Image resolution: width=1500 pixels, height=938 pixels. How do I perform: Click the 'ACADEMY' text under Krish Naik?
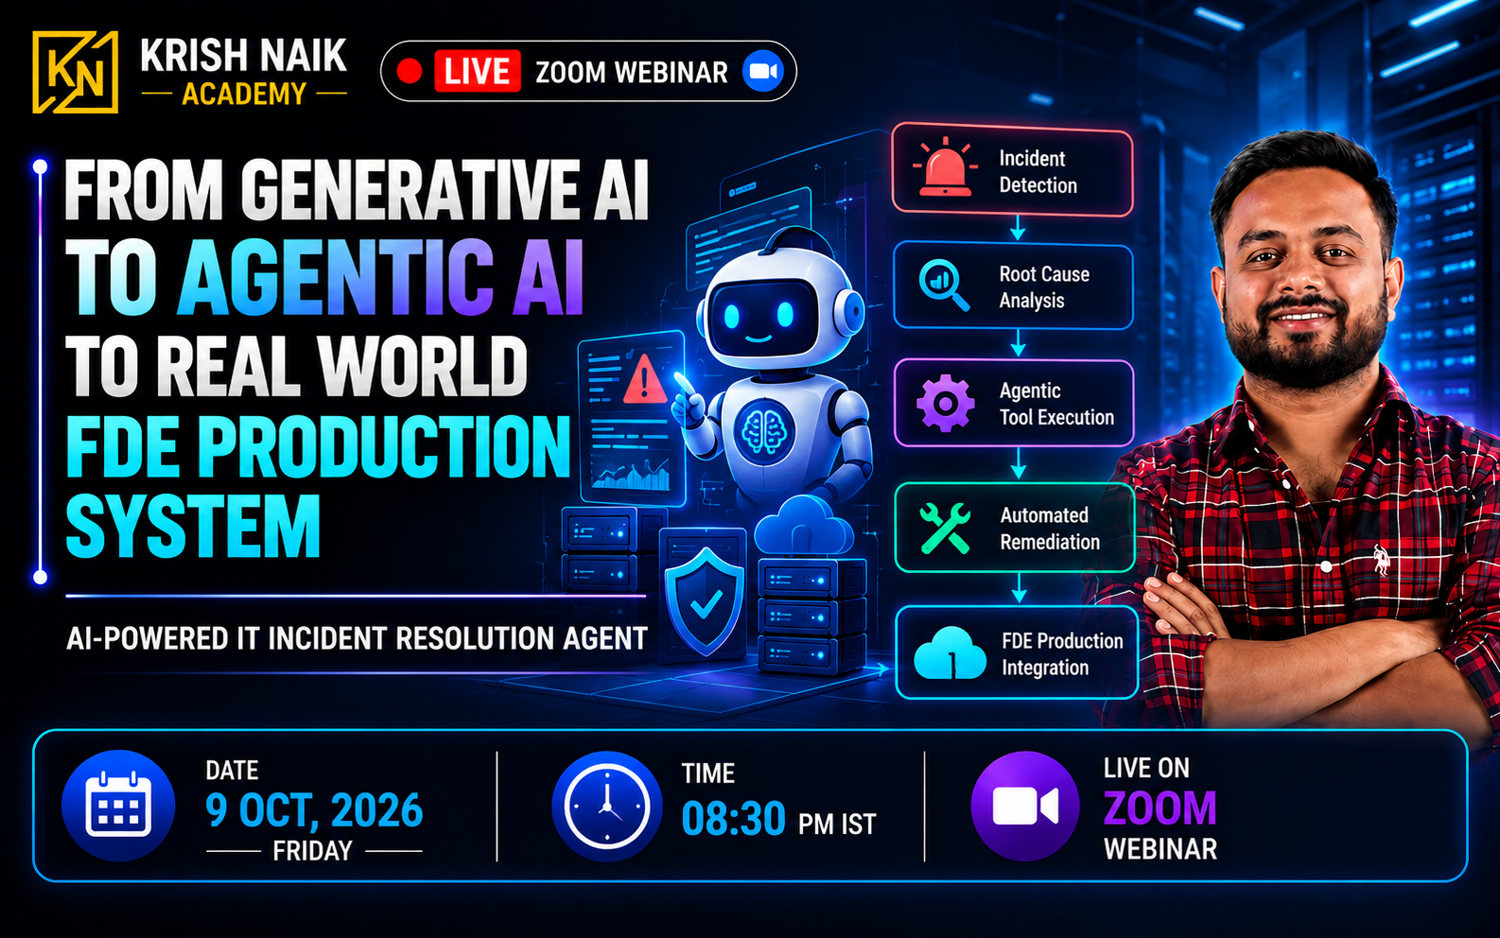244,95
